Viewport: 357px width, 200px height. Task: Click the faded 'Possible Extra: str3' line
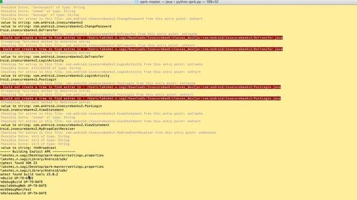[35, 144]
